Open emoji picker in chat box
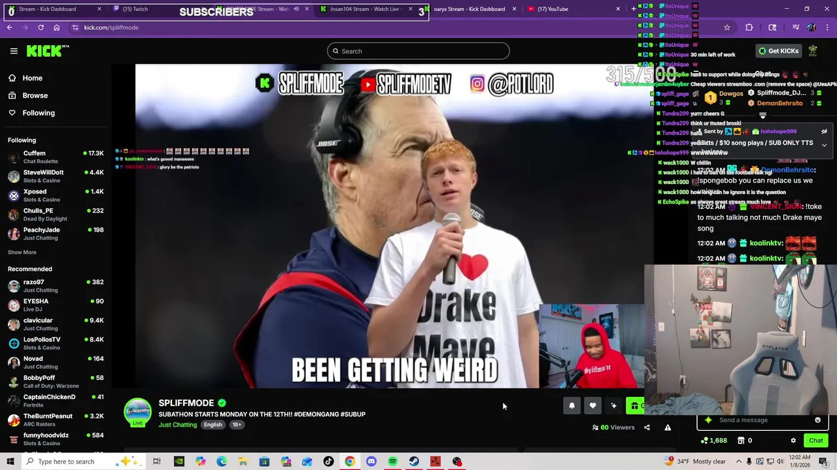This screenshot has width=837, height=470. 817,420
